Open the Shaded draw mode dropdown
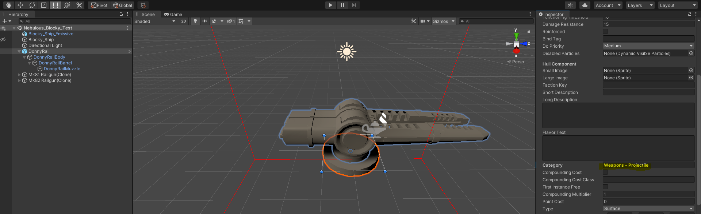This screenshot has height=214, width=701. pos(155,21)
